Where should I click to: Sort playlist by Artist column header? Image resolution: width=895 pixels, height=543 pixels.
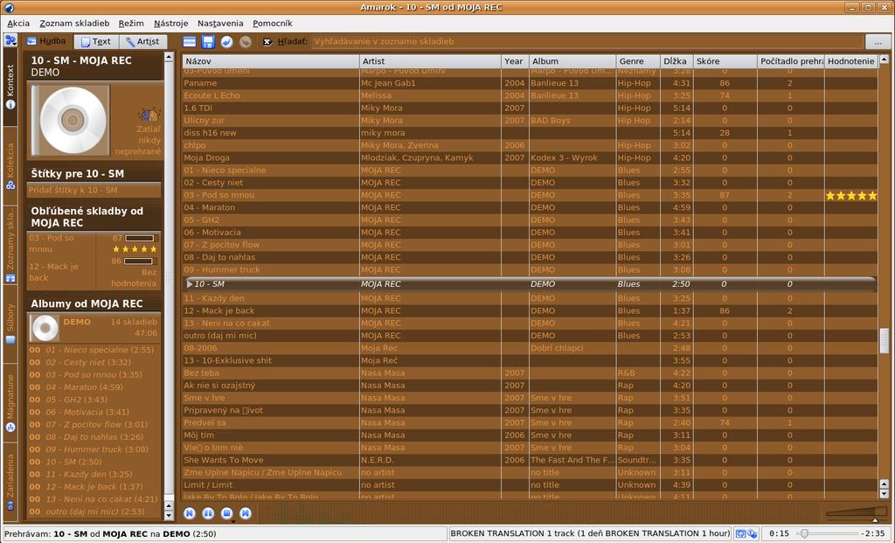pyautogui.click(x=430, y=61)
